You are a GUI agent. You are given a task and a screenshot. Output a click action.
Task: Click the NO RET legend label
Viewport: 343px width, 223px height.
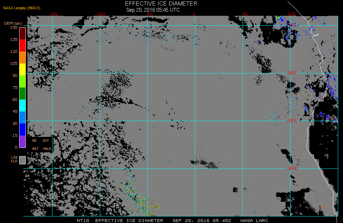tap(35, 145)
